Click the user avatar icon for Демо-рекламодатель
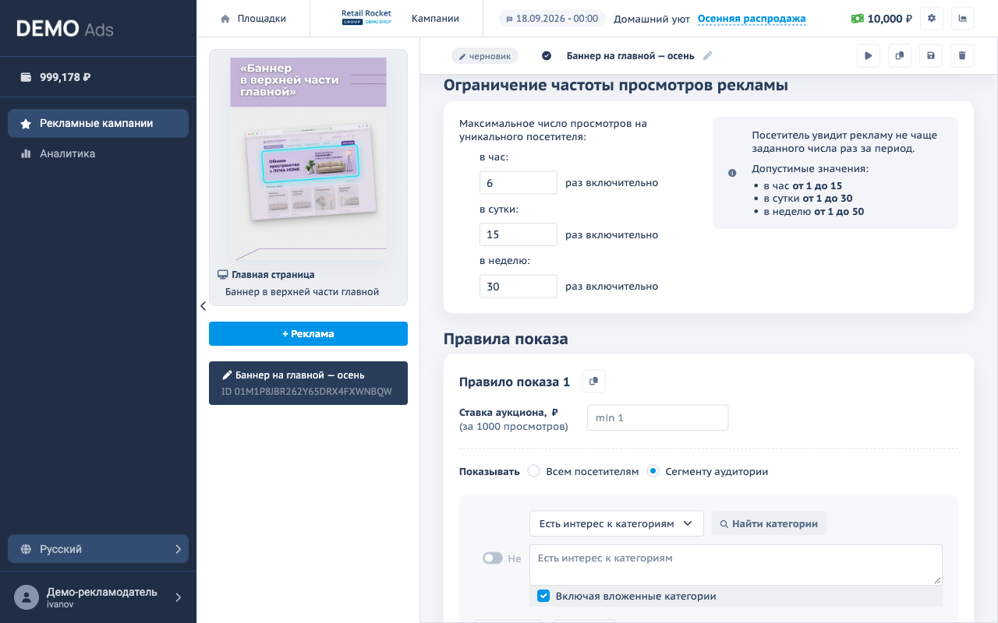This screenshot has height=623, width=998. tap(27, 597)
